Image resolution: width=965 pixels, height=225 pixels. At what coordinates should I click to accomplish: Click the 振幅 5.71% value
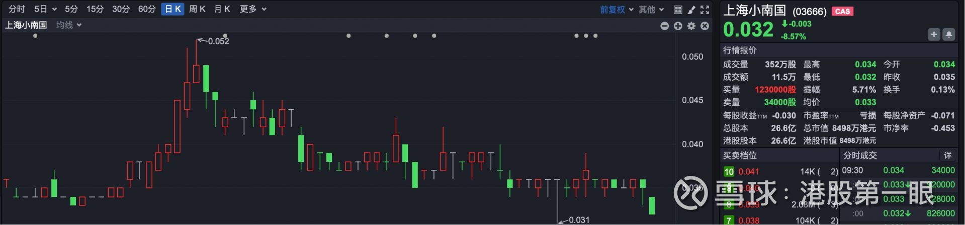coord(864,90)
